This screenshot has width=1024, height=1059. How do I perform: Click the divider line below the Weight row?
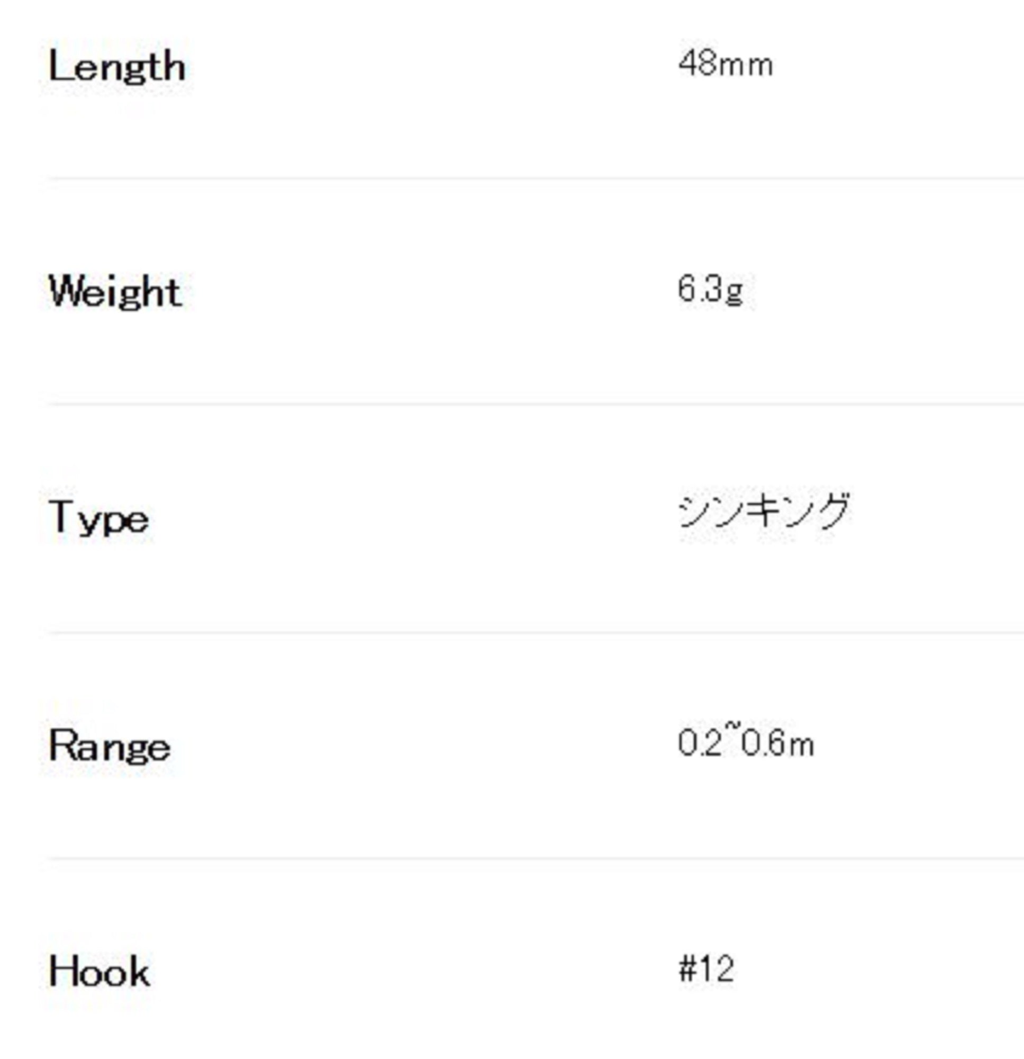tap(534, 403)
